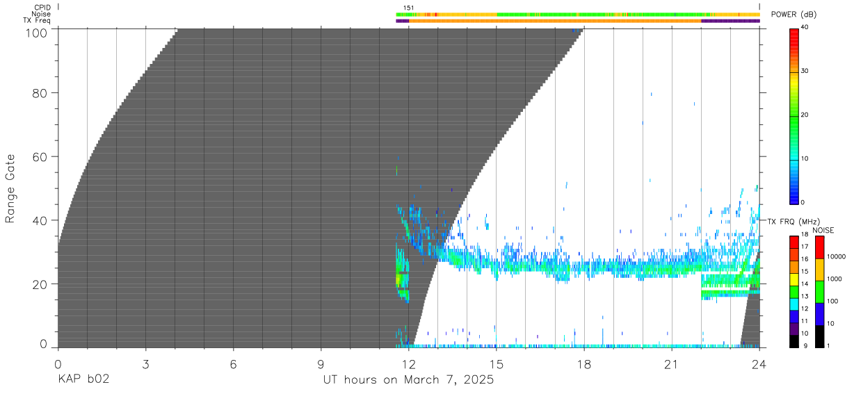Click the CPID label at top

coord(42,8)
